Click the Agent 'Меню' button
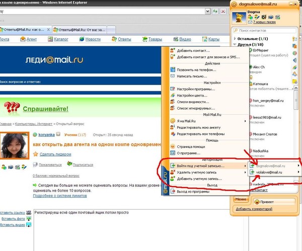 pyautogui.click(x=241, y=199)
